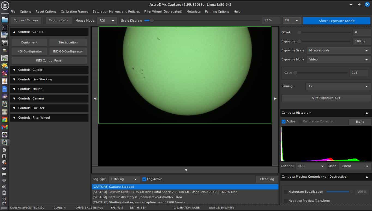Open the Linux Mint menu
Viewport: 372px width, 211px height.
5,5
